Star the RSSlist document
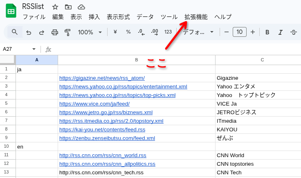 (55, 7)
